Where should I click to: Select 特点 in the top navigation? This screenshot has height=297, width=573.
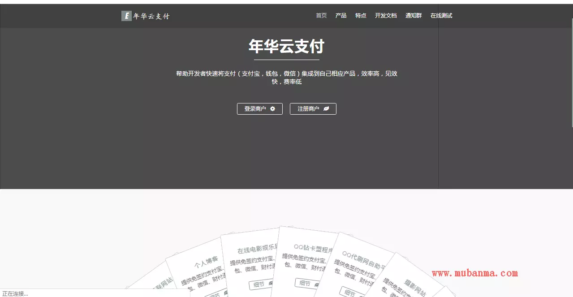click(361, 16)
